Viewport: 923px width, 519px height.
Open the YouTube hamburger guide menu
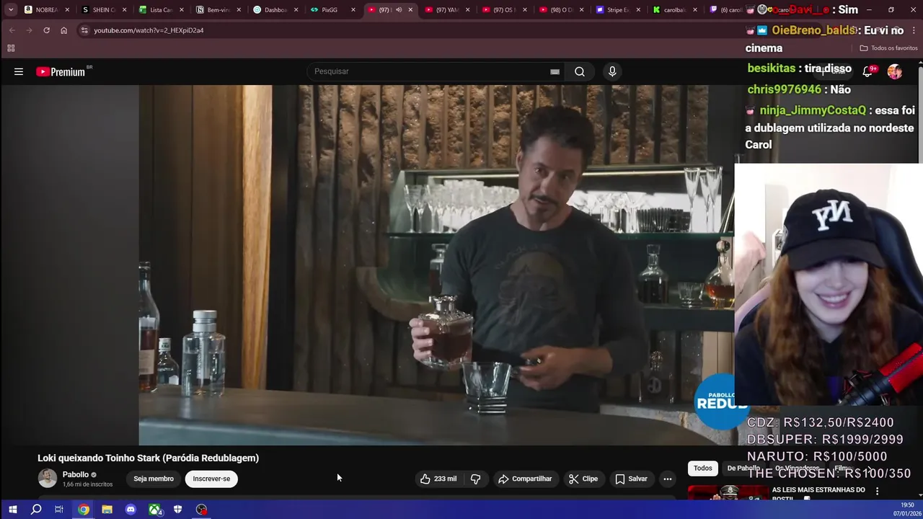pos(19,71)
